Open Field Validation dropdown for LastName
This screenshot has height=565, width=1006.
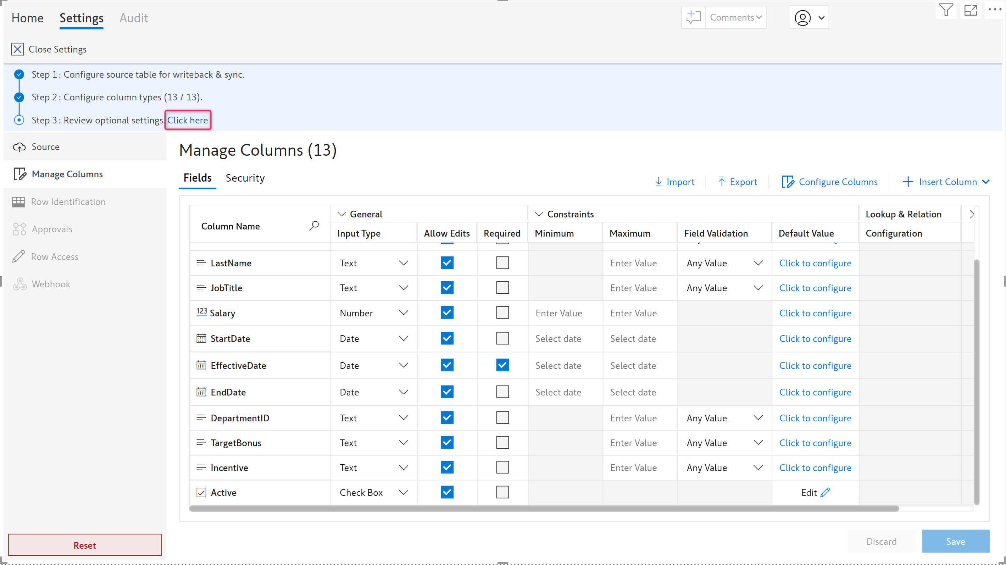(758, 263)
